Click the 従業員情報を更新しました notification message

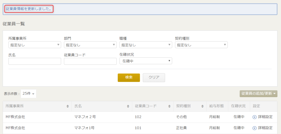click(x=29, y=9)
